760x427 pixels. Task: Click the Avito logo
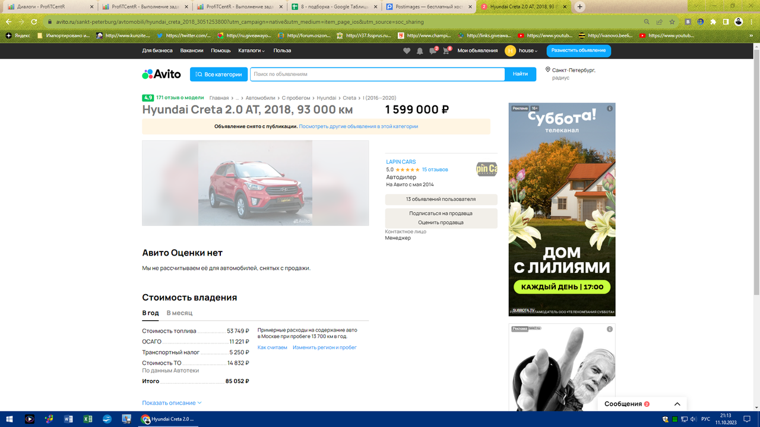click(x=161, y=74)
